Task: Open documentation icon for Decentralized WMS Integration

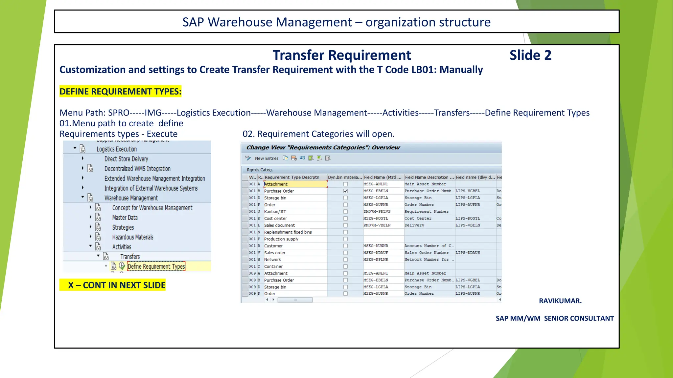Action: [x=90, y=169]
